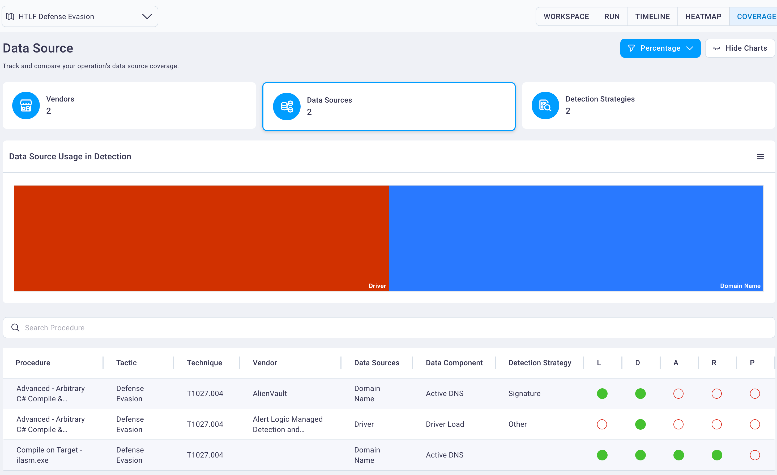Switch to the WORKSPACE tab
This screenshot has width=777, height=475.
coord(566,16)
